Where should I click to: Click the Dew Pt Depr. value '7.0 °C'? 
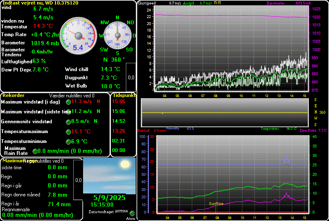click(40, 69)
